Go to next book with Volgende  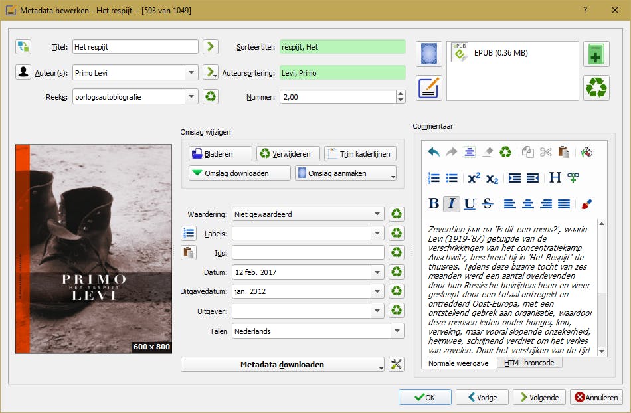click(x=539, y=398)
